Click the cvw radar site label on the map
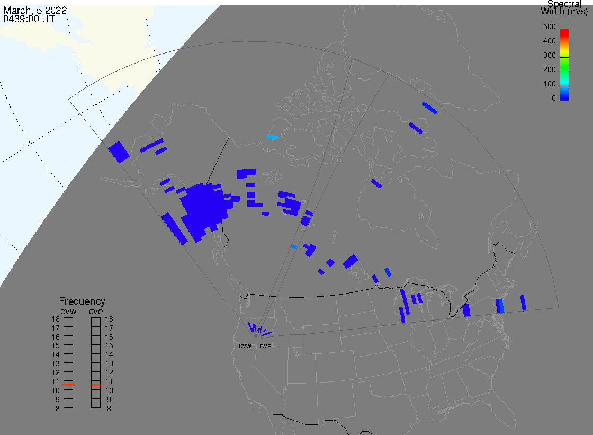This screenshot has height=435, width=593. click(x=245, y=346)
